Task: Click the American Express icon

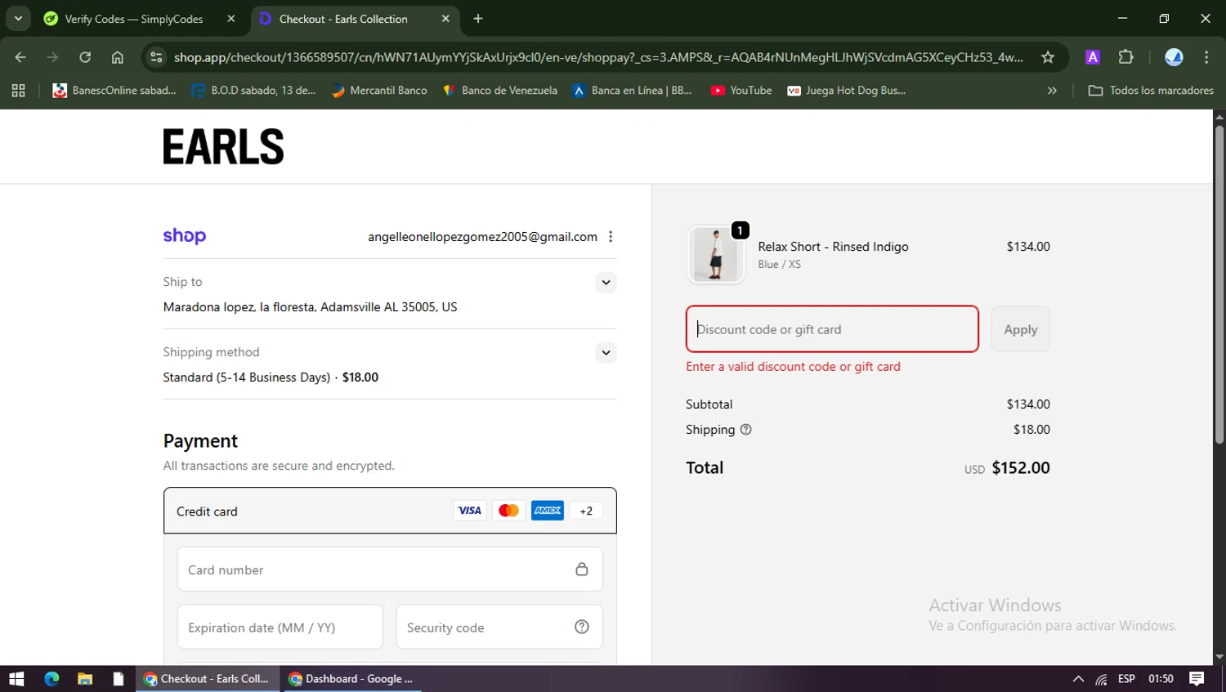Action: coord(548,511)
